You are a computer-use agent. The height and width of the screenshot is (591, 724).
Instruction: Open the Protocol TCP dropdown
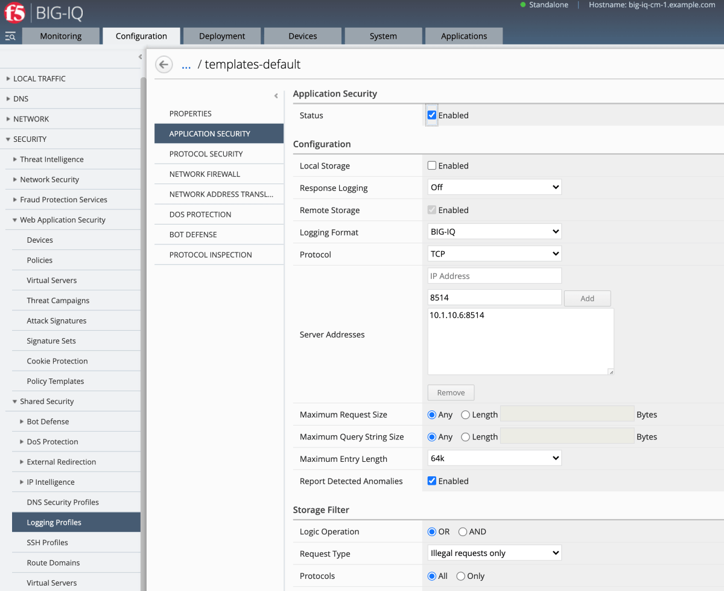pyautogui.click(x=495, y=254)
